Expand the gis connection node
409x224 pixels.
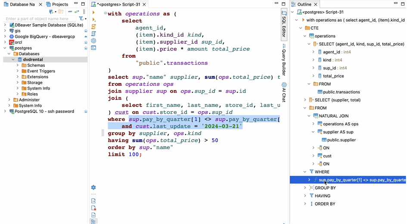coord(5,31)
